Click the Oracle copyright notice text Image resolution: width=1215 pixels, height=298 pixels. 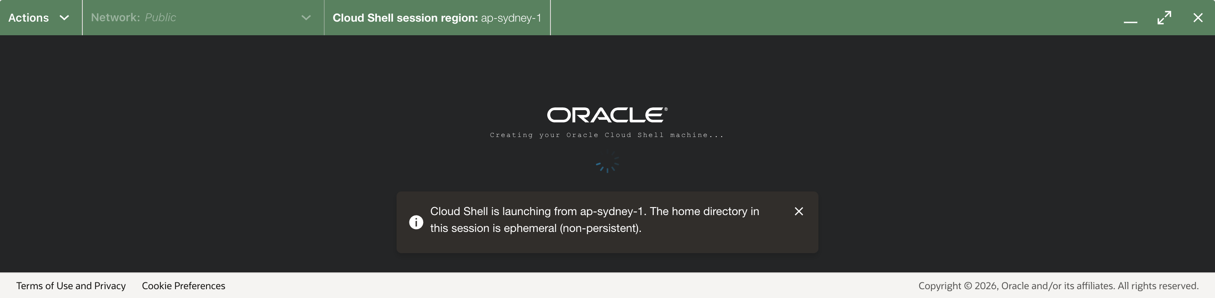(x=1058, y=286)
